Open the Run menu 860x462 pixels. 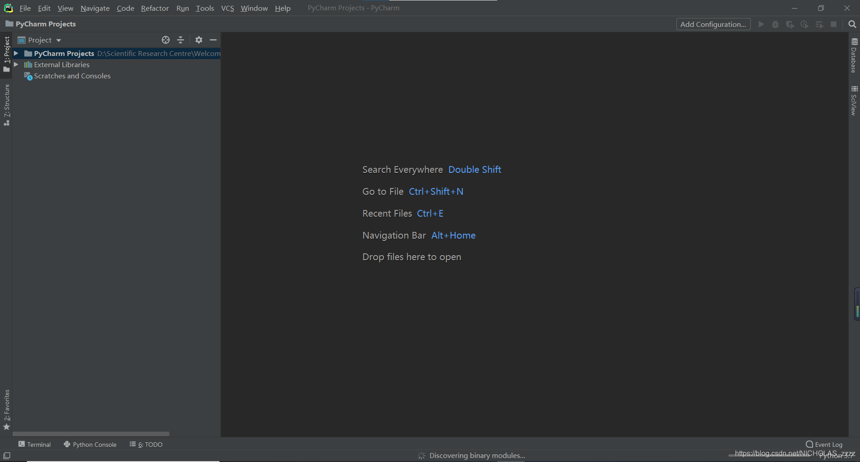182,8
